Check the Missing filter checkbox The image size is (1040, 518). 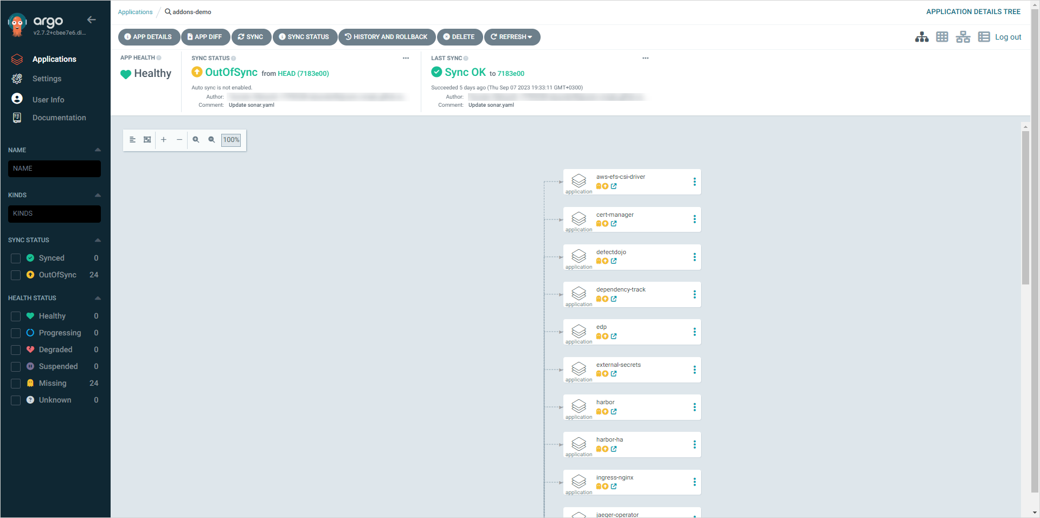click(x=16, y=384)
